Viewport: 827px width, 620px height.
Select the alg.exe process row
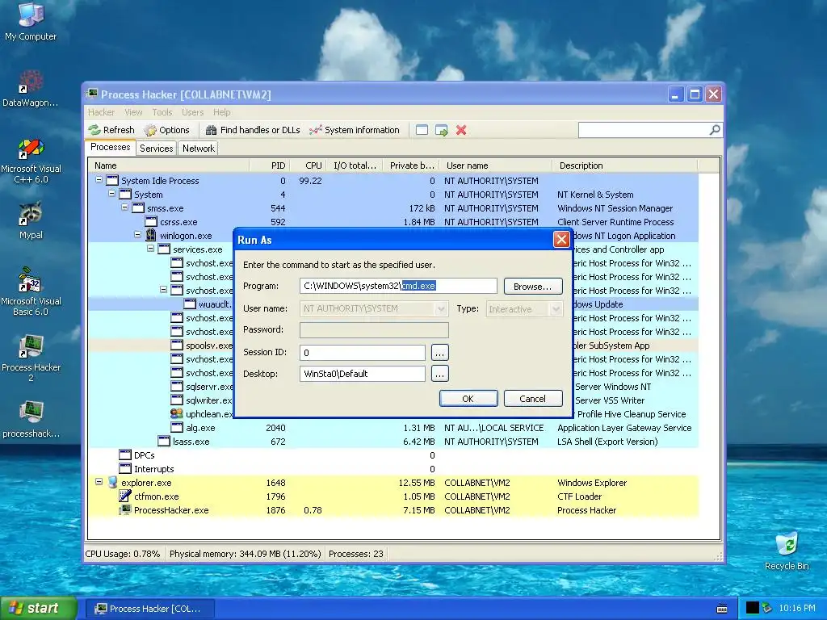pos(393,428)
